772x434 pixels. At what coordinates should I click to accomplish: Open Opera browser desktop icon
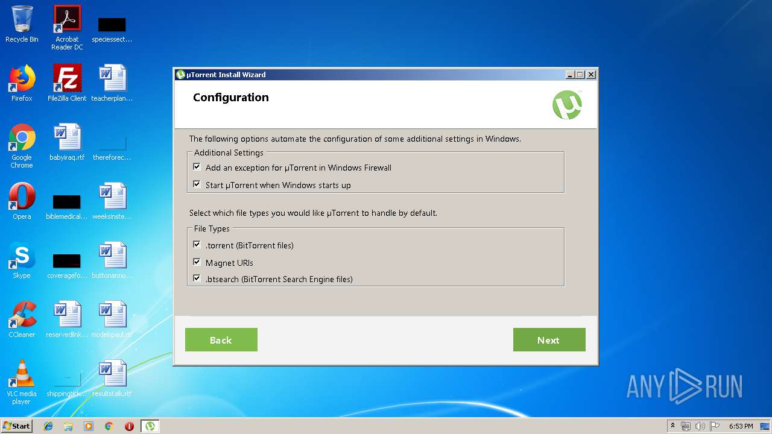coord(22,201)
